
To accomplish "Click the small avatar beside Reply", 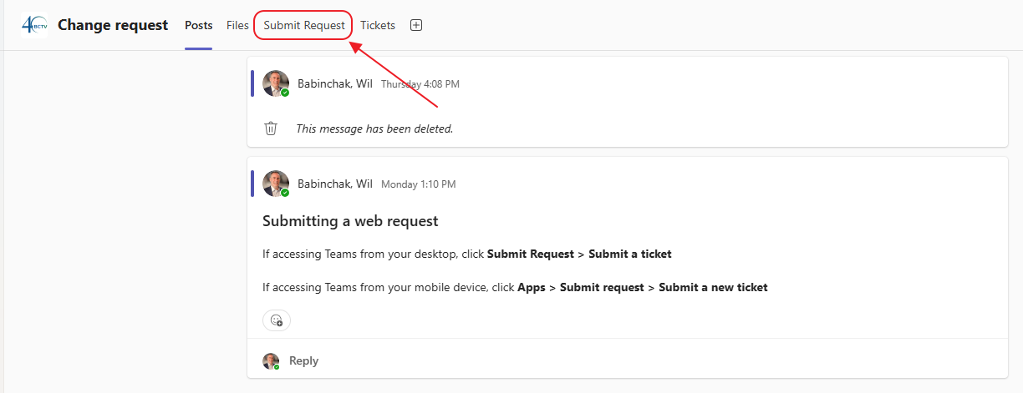I will click(271, 360).
